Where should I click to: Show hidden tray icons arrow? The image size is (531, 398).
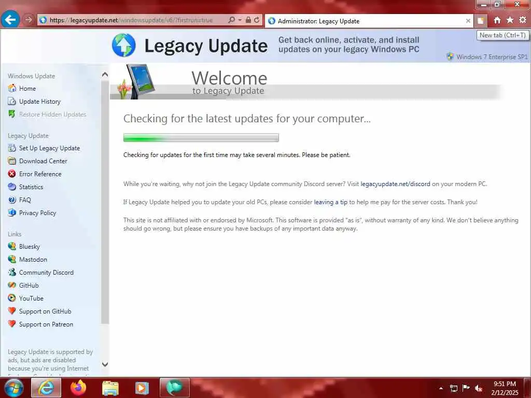(x=441, y=388)
